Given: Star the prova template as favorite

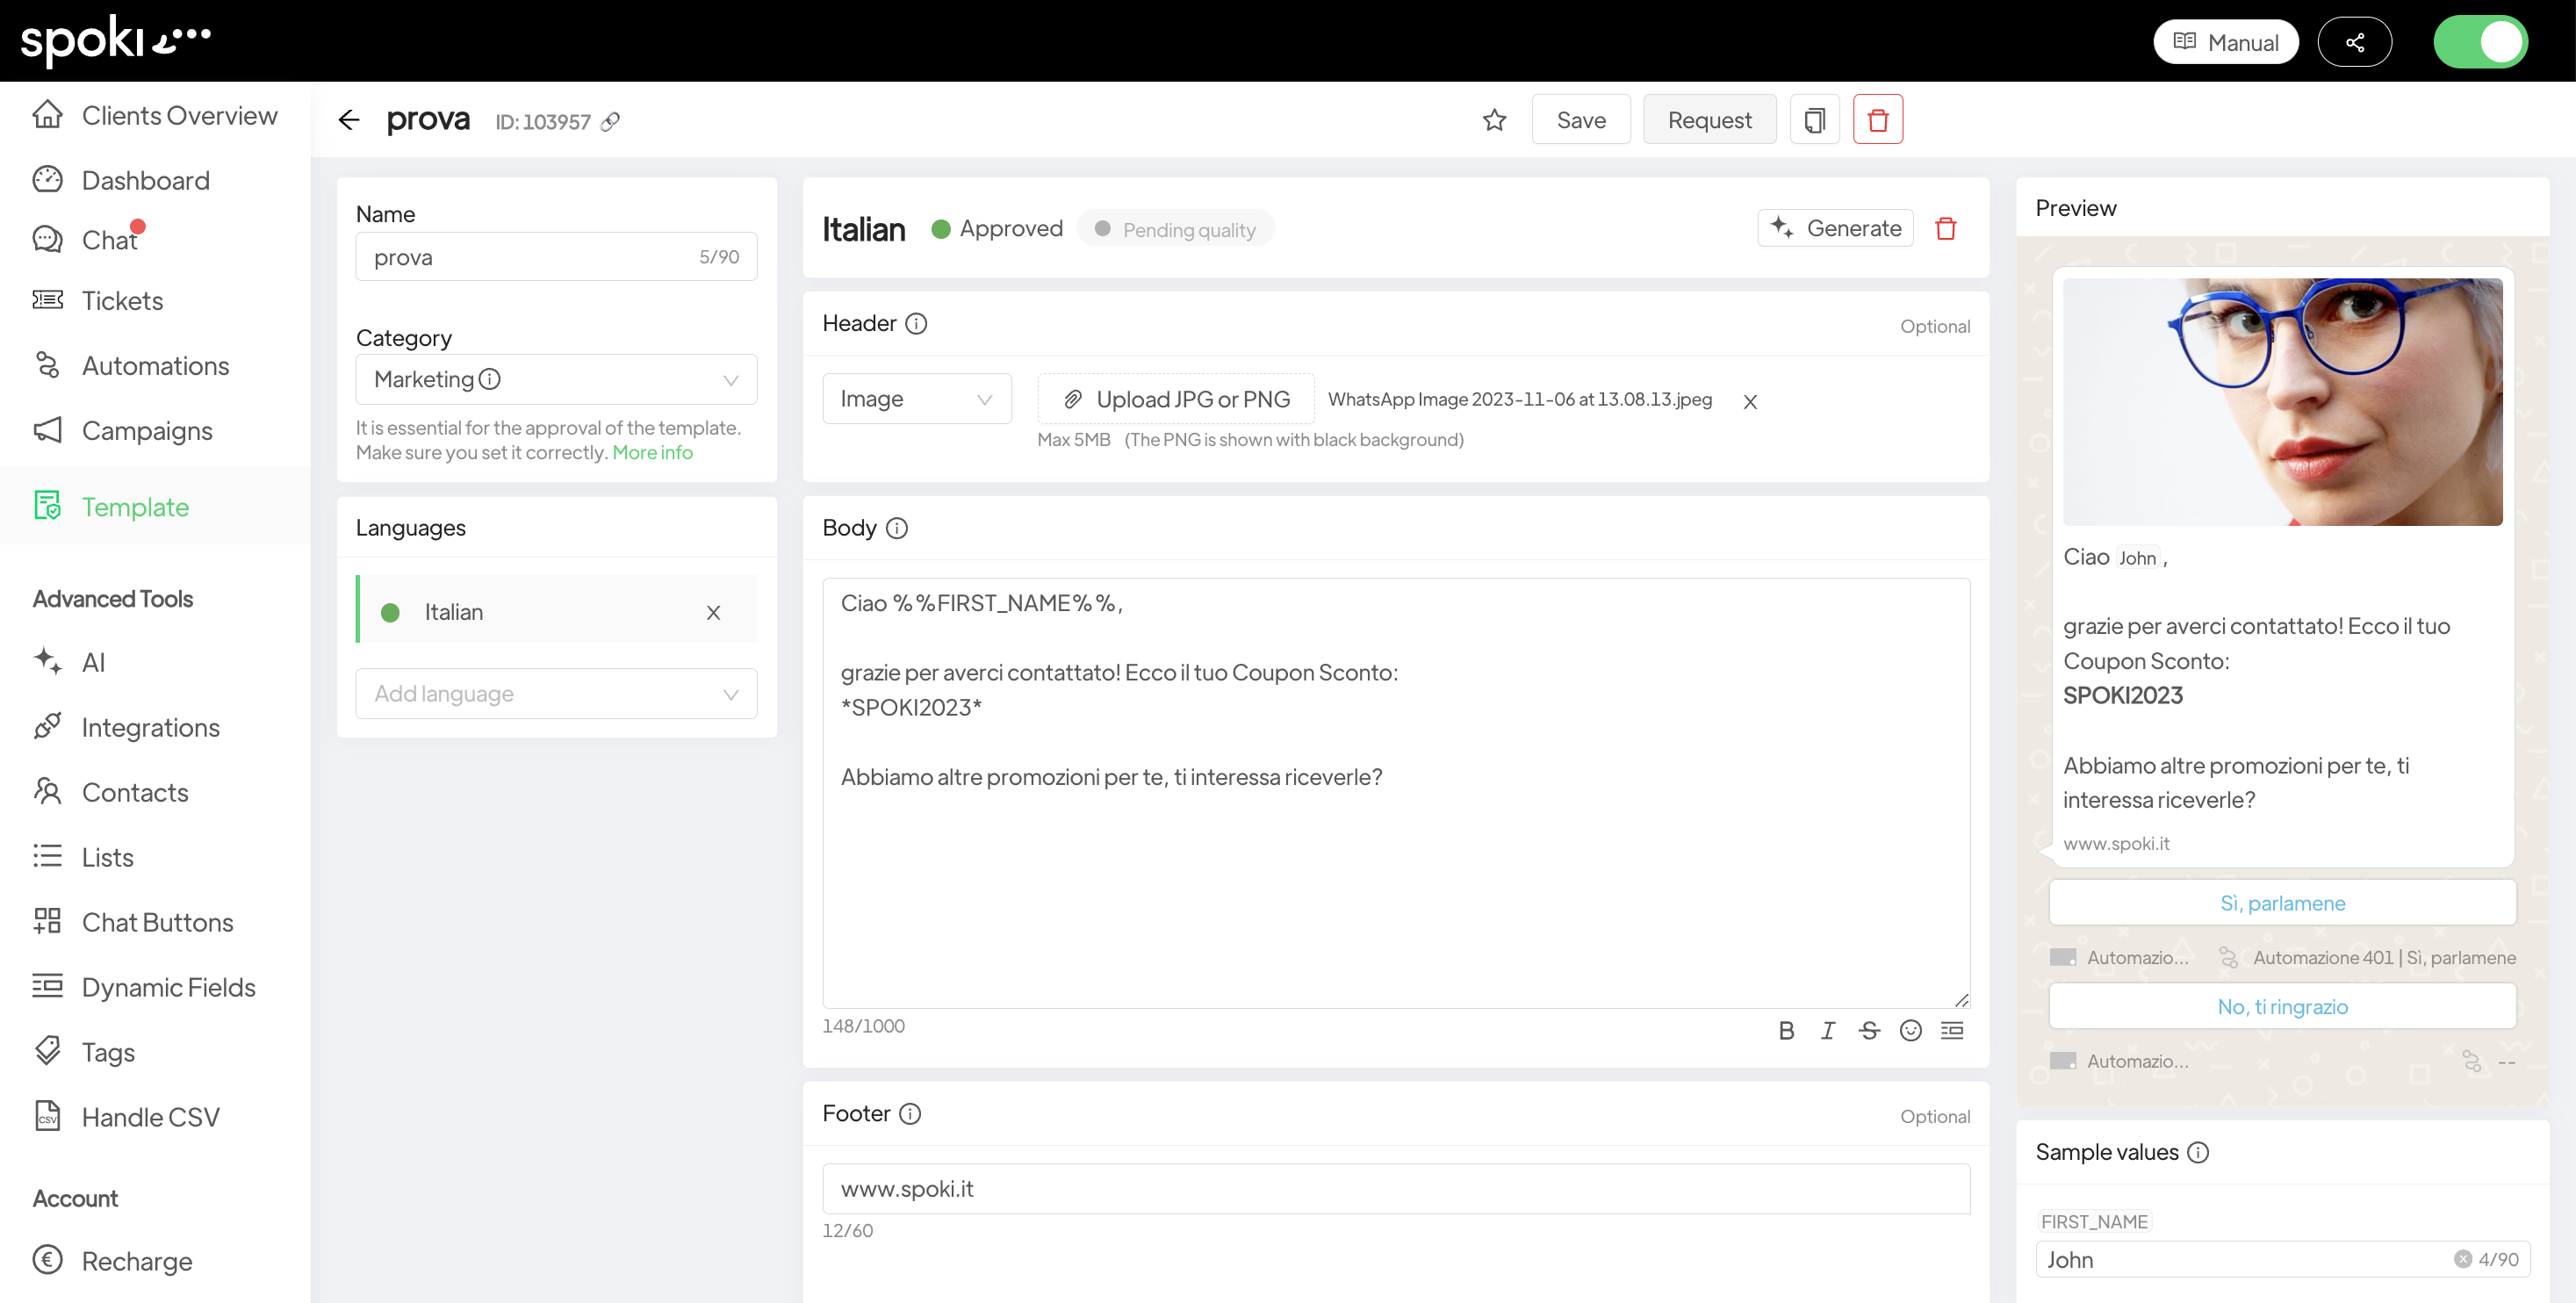Looking at the screenshot, I should tap(1494, 120).
